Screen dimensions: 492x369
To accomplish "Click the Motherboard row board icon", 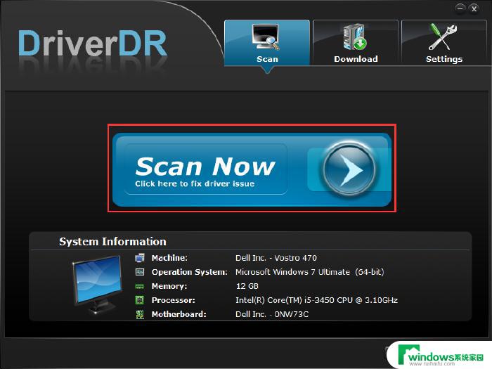I will 140,314.
